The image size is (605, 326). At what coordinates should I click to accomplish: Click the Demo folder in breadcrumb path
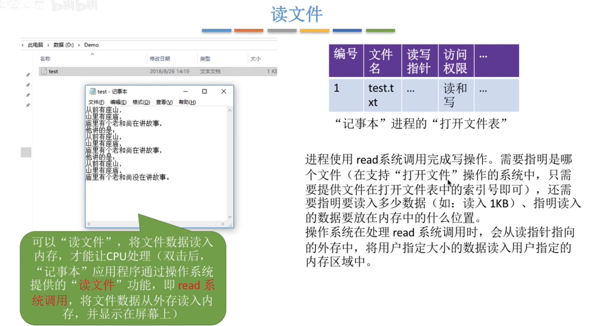(x=92, y=45)
